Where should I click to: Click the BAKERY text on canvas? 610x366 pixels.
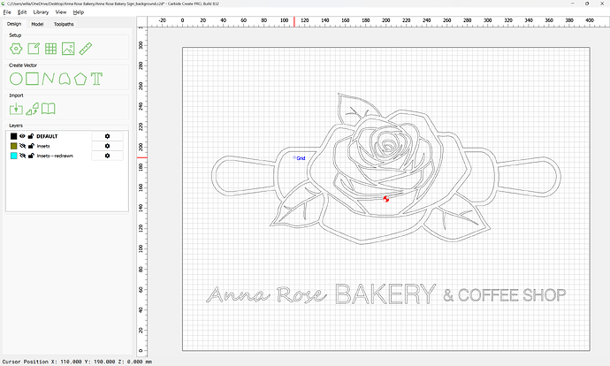(x=385, y=294)
